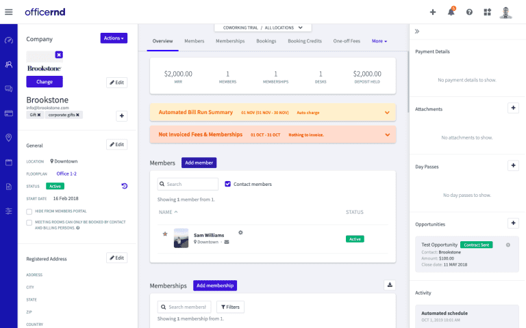Open the locations pin sidebar icon
The width and height of the screenshot is (526, 328).
pyautogui.click(x=9, y=137)
